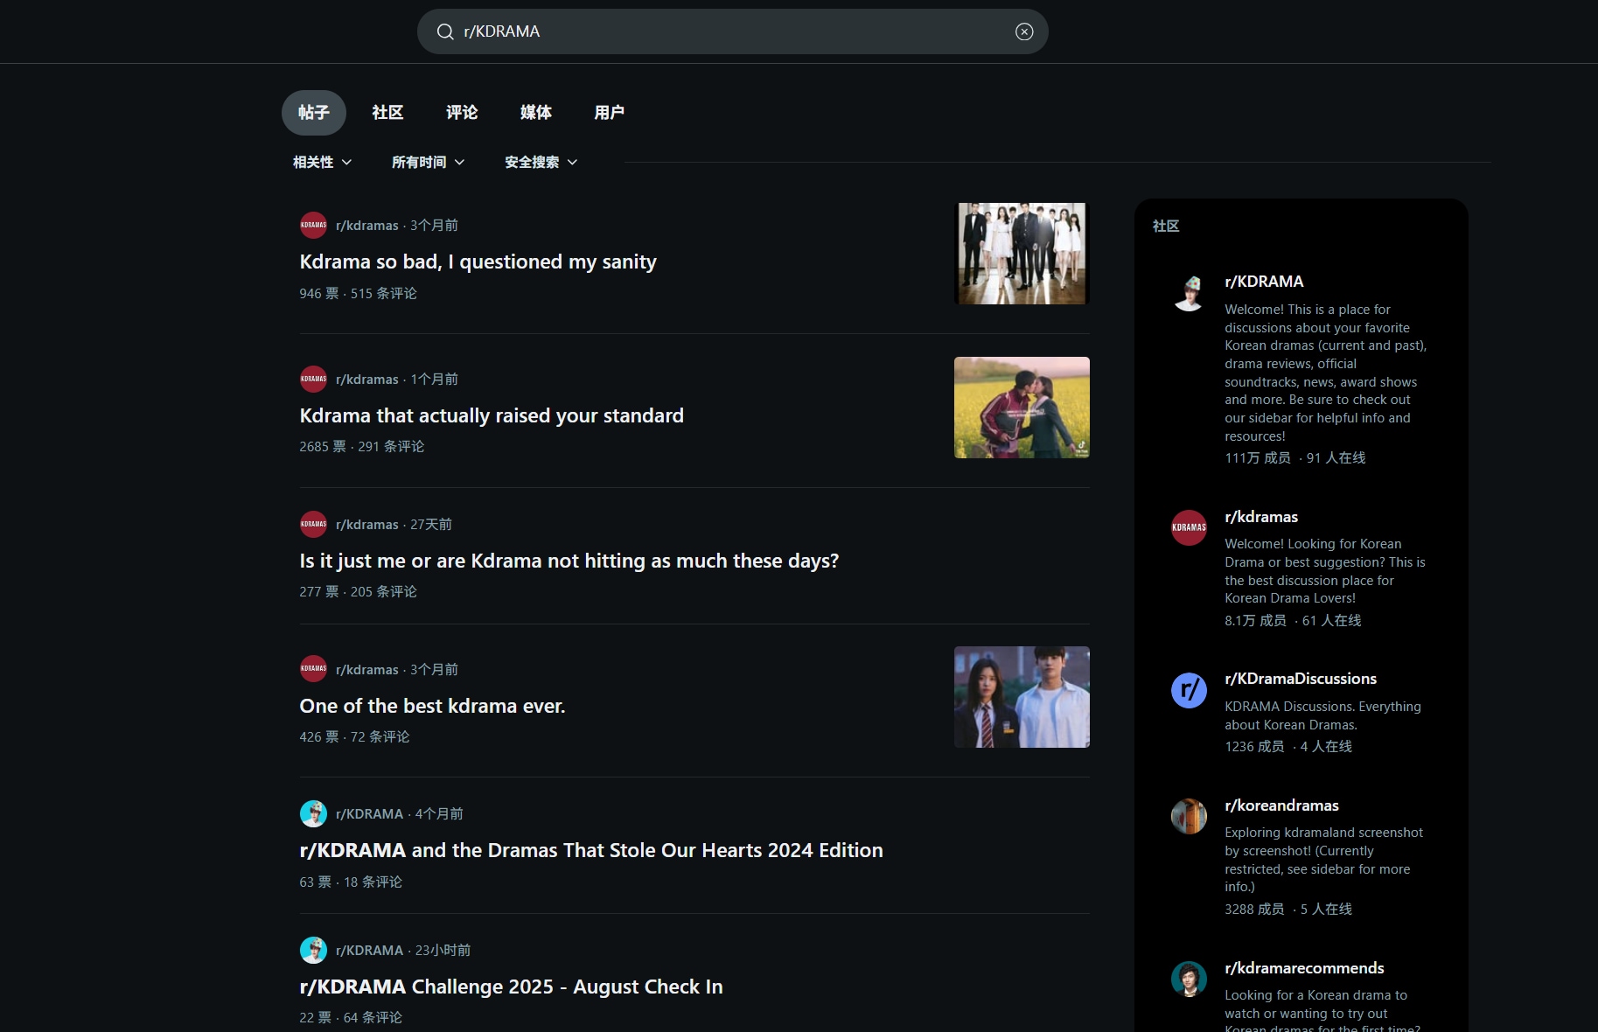Click r/kdramas link above 'Is it just me' post
Screen dimensions: 1598x1032
coord(367,525)
